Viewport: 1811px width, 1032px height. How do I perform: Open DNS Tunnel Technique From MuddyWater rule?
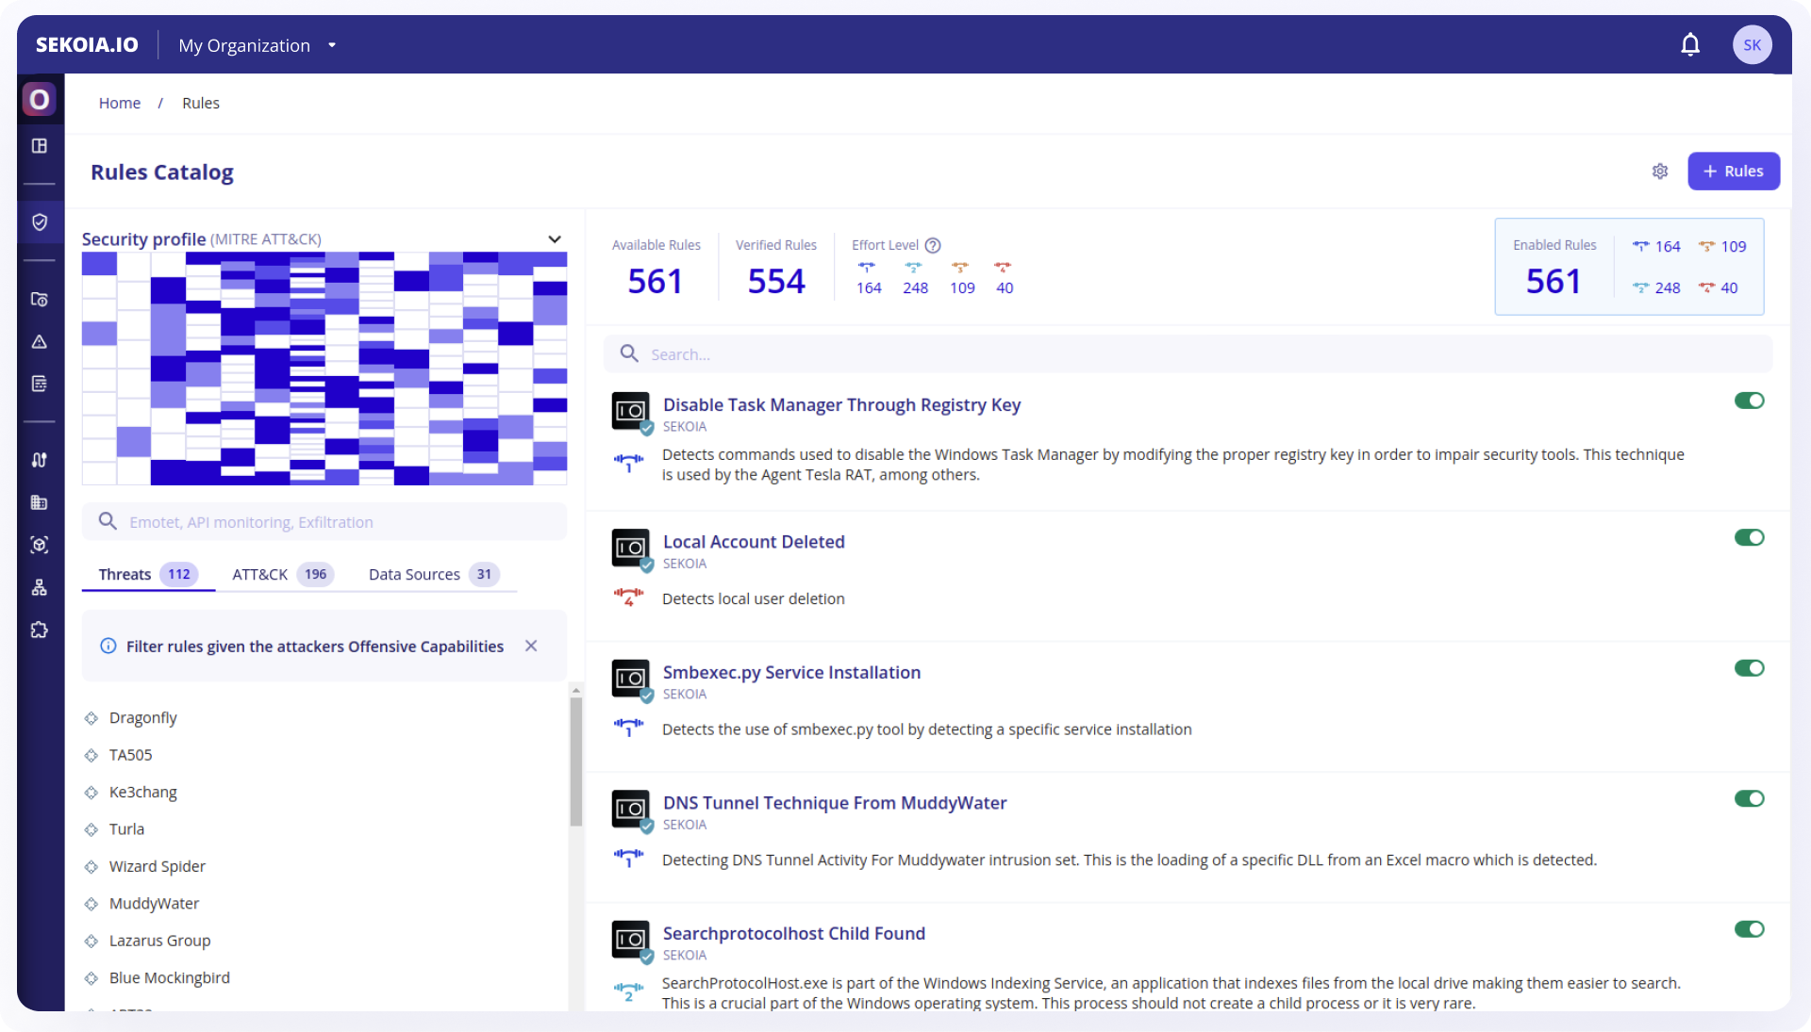click(x=835, y=803)
